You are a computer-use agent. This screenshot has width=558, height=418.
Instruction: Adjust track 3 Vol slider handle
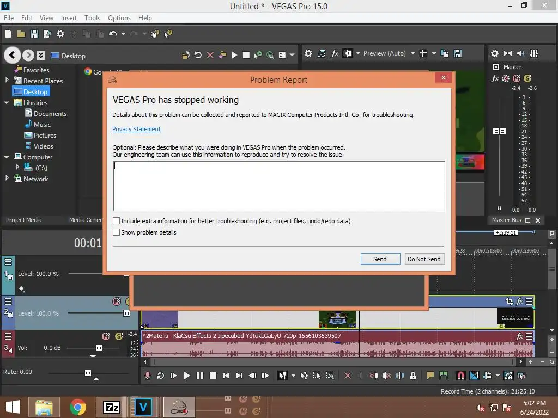[99, 348]
